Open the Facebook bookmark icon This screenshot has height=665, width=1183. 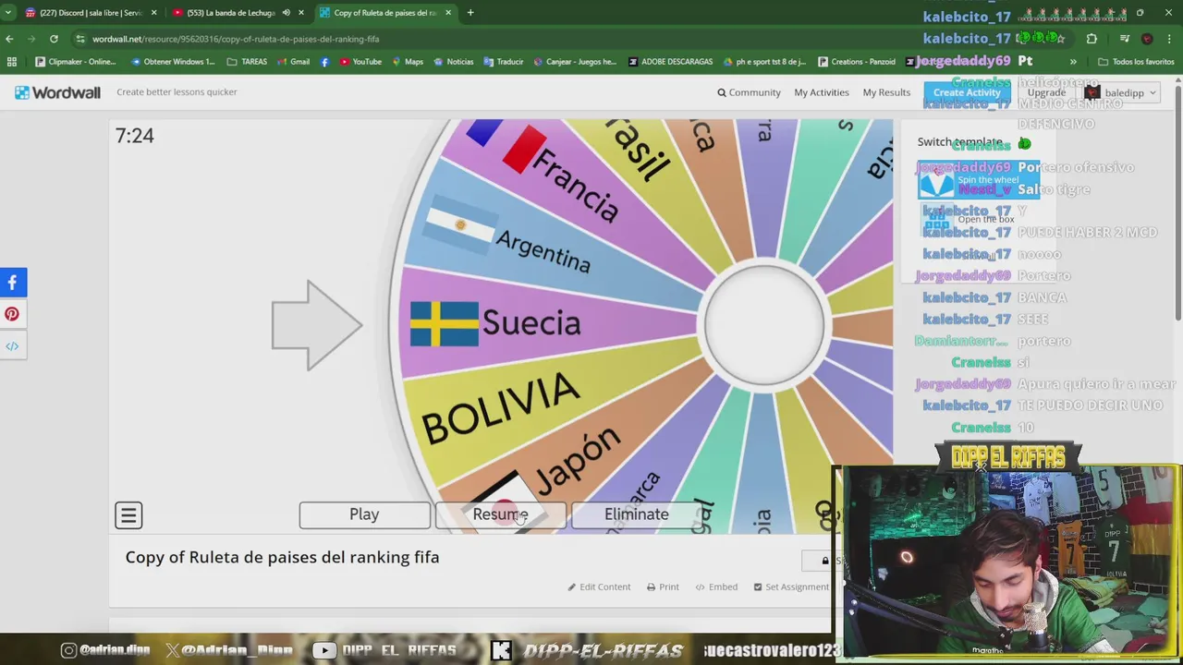[x=324, y=62]
